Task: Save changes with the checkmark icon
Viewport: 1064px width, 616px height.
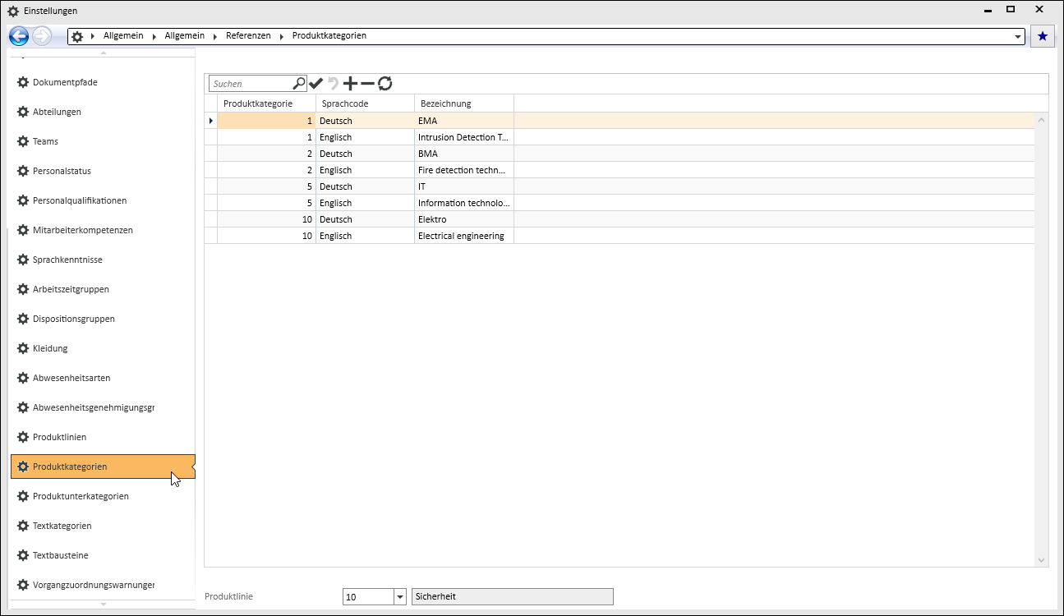Action: [x=316, y=83]
